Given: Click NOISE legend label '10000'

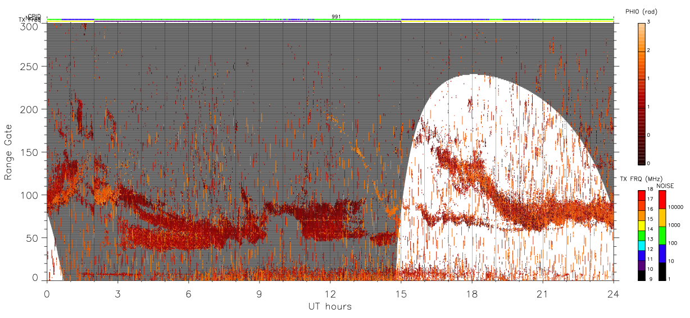Looking at the screenshot, I should pos(676,208).
